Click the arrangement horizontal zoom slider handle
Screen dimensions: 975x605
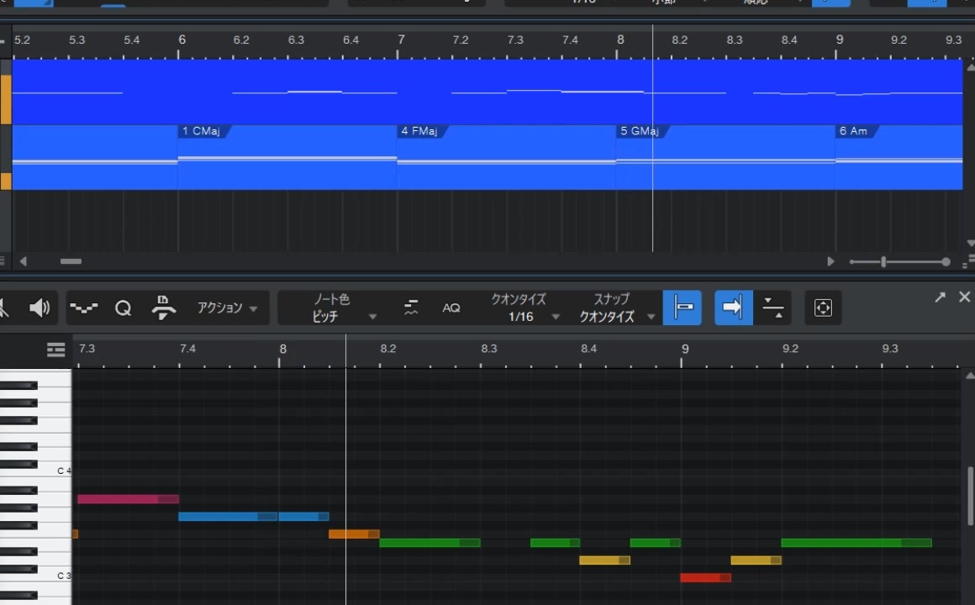click(x=883, y=262)
